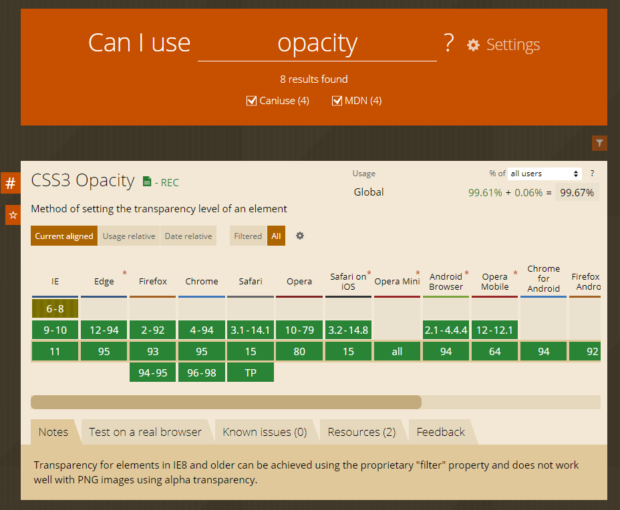Click the horizontal table scrollbar thumb
Screen dimensions: 620x510
pyautogui.click(x=226, y=402)
